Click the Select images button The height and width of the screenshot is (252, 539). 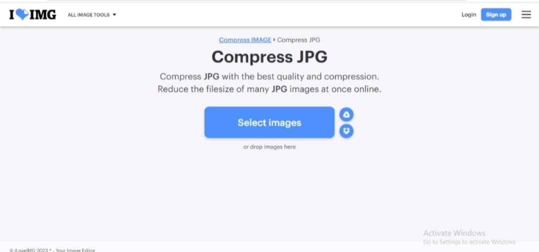[269, 123]
